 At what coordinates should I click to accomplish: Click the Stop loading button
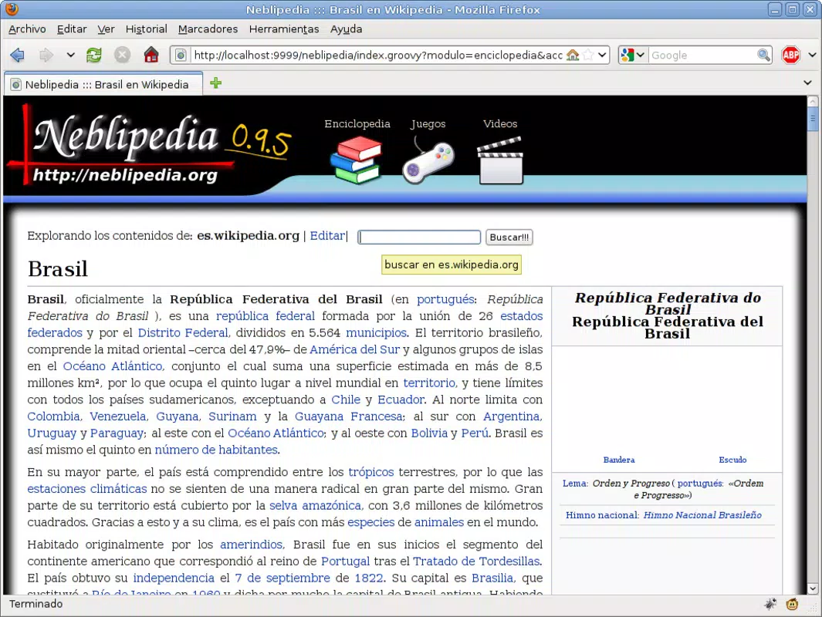122,55
